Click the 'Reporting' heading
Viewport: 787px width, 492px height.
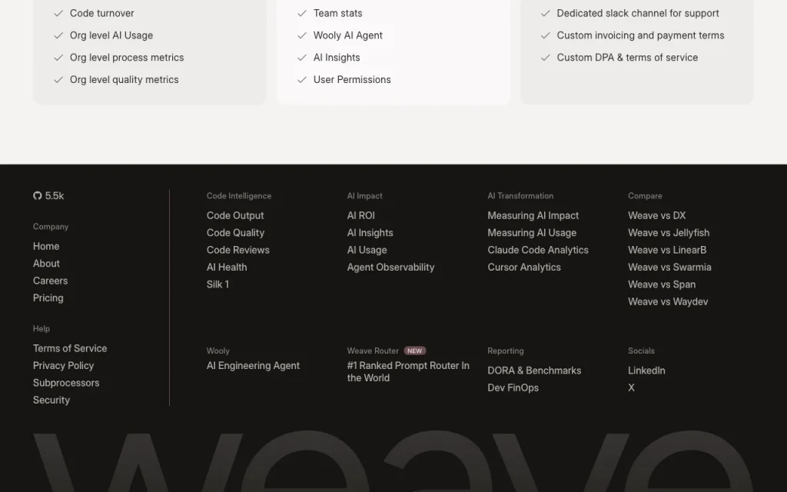pyautogui.click(x=506, y=351)
